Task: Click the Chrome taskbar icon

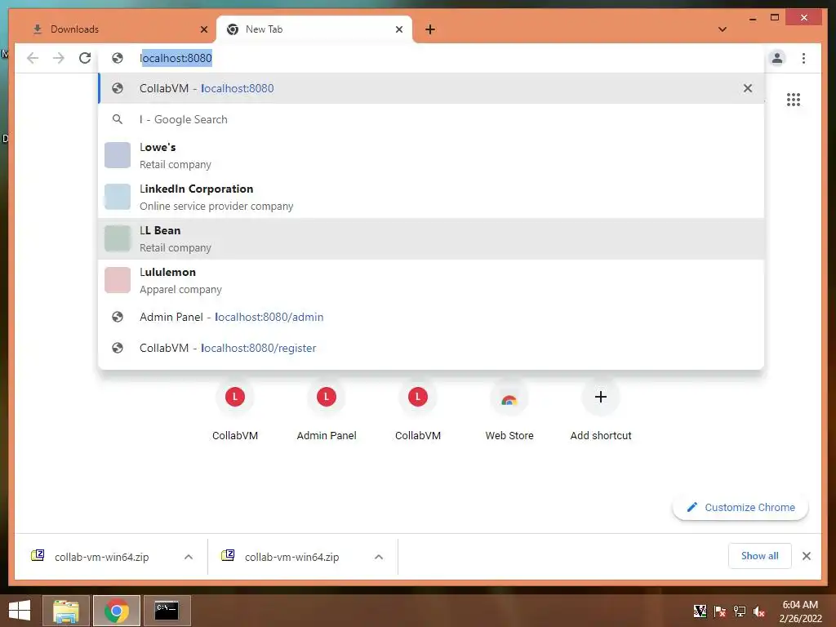Action: pyautogui.click(x=117, y=611)
